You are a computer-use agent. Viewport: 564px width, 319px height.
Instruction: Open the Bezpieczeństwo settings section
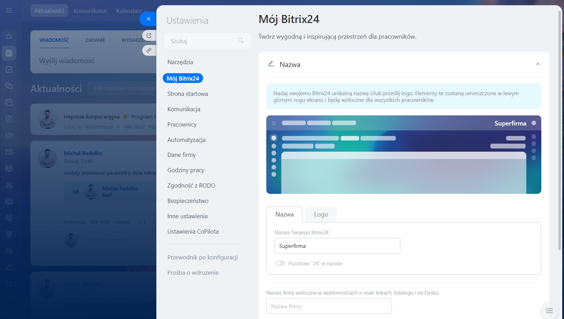[x=188, y=201]
